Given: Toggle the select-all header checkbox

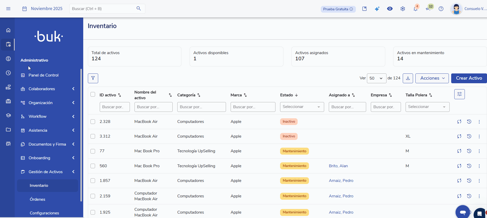Looking at the screenshot, I should coord(93,95).
